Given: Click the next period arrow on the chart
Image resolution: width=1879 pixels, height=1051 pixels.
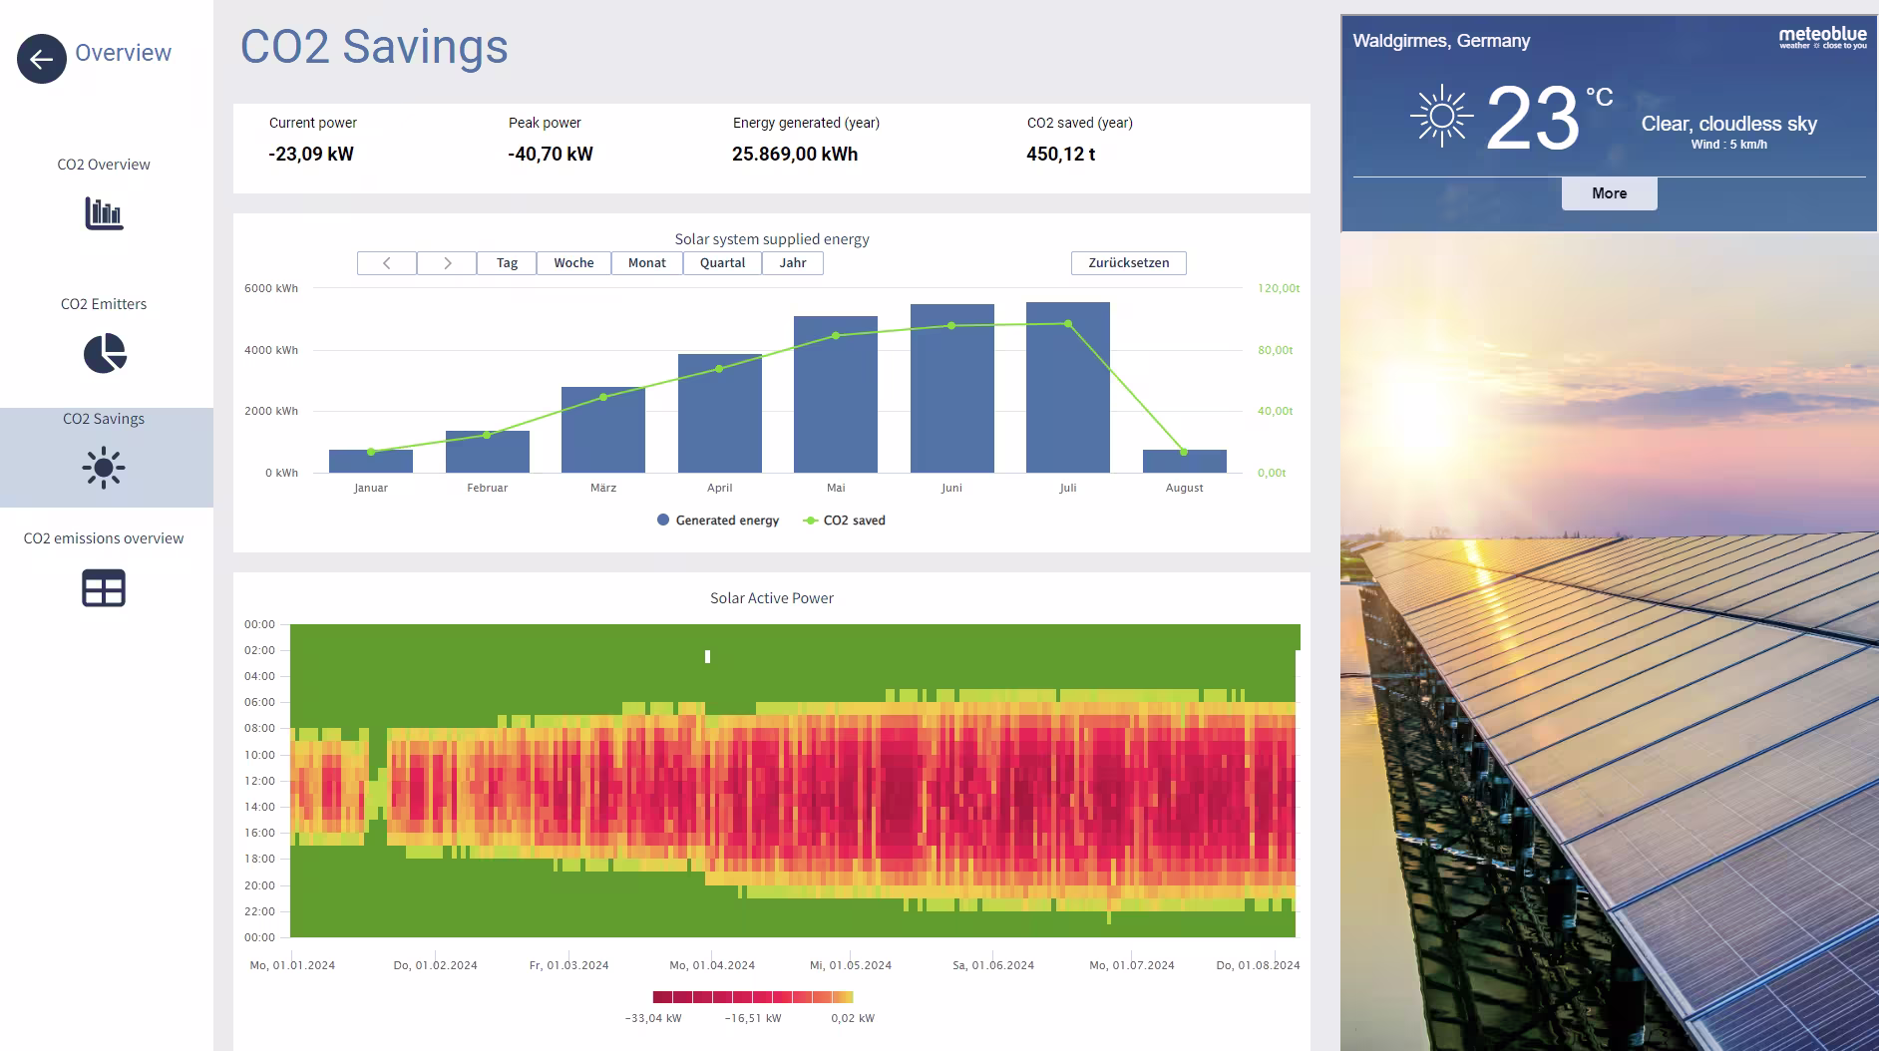Looking at the screenshot, I should point(446,262).
